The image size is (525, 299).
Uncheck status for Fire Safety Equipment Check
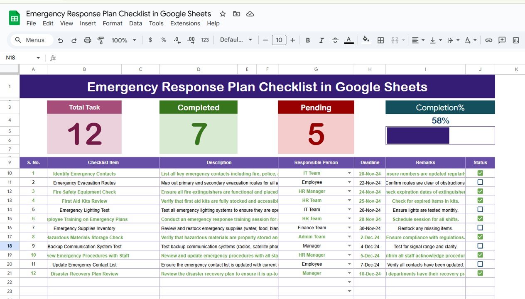pyautogui.click(x=480, y=191)
